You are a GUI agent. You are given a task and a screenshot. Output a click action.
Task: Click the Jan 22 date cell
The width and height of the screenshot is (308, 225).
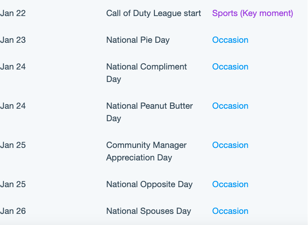(x=13, y=13)
